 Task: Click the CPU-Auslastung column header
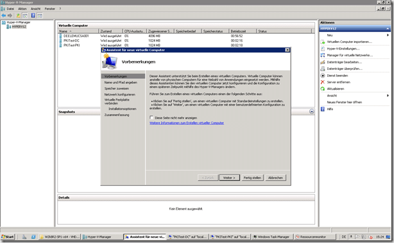tap(134, 31)
